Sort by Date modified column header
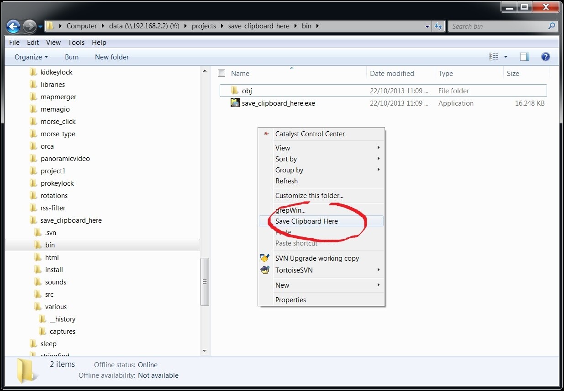 click(x=392, y=73)
